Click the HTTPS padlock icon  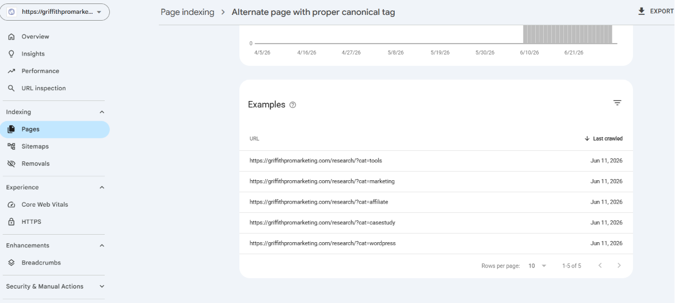pos(12,222)
